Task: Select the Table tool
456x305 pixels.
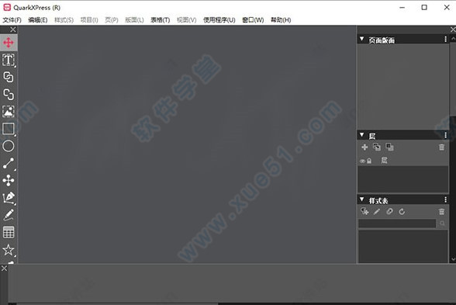Action: coord(9,232)
